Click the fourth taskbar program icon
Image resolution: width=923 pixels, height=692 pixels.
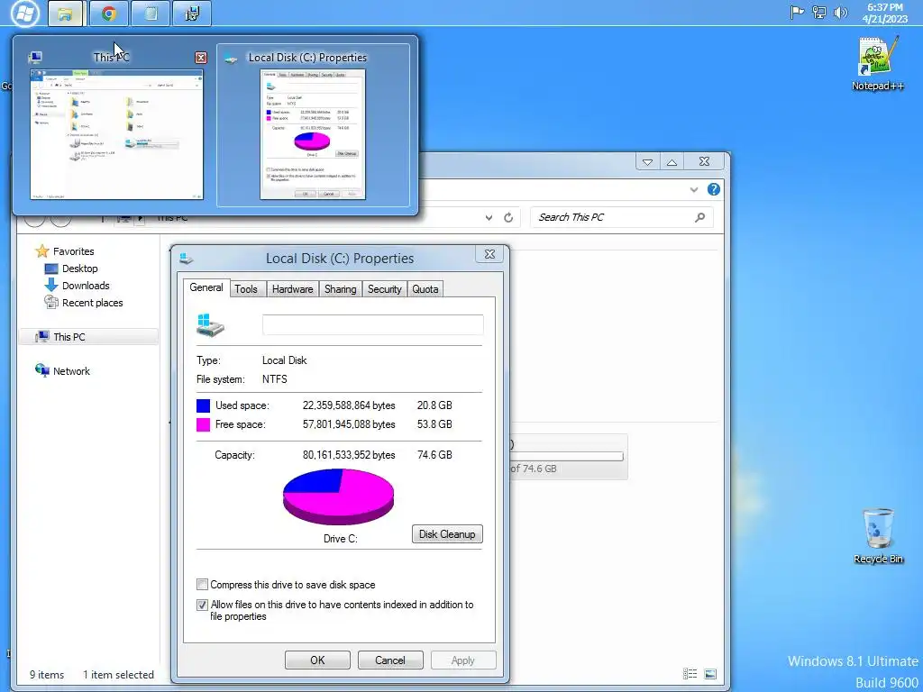(x=192, y=14)
